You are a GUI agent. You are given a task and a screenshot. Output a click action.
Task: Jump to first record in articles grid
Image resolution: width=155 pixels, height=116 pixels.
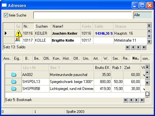point(126,100)
